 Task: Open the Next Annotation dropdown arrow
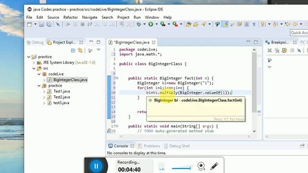coord(269,24)
